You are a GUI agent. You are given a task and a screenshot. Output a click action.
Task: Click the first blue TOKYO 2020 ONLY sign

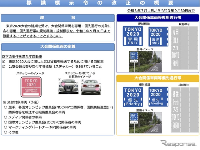[x=133, y=36]
